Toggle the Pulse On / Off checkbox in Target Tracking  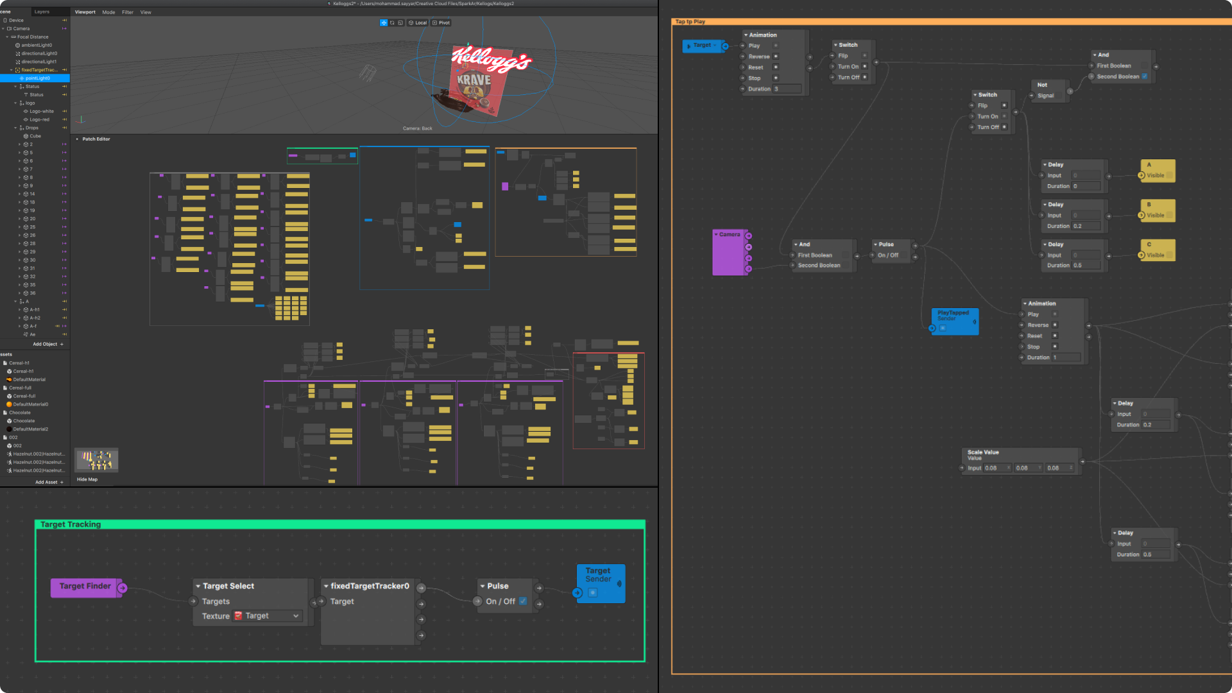tap(523, 601)
